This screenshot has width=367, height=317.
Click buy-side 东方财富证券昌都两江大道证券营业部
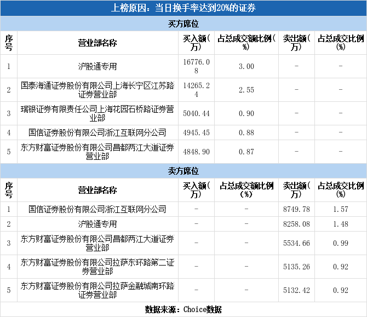pyautogui.click(x=98, y=152)
